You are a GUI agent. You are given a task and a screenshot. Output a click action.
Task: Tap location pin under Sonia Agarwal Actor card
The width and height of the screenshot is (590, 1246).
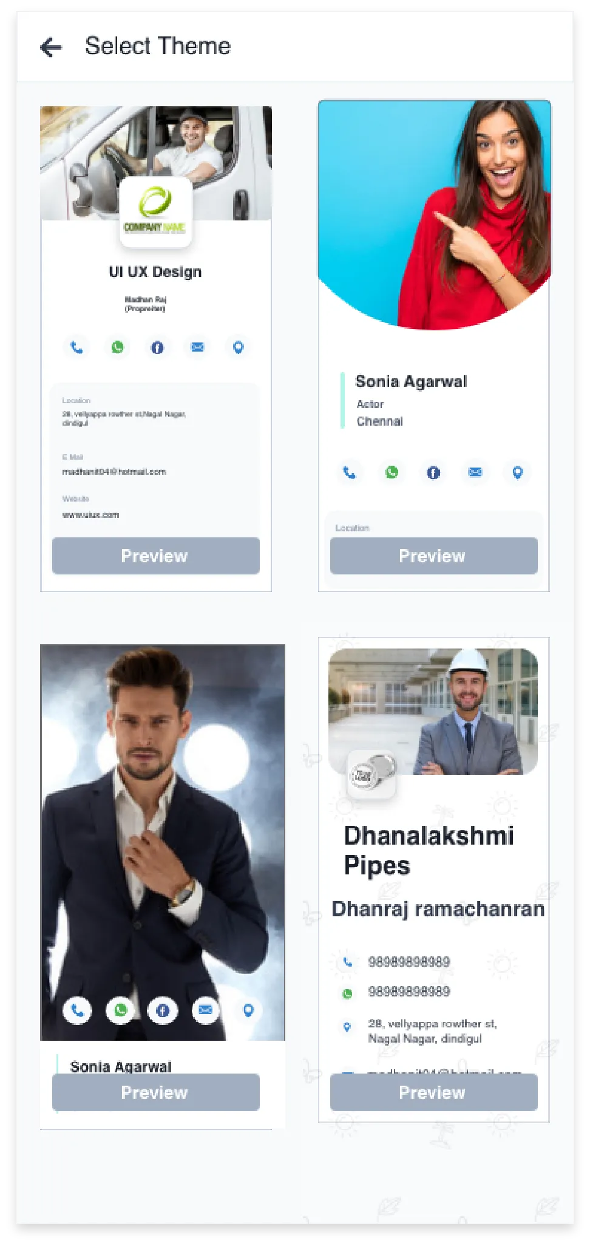point(518,472)
